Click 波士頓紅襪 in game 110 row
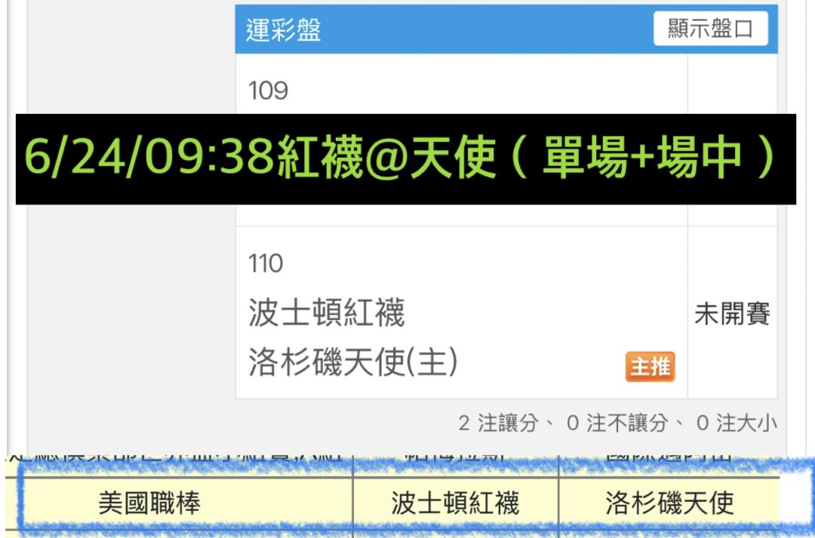The height and width of the screenshot is (538, 815). pos(327,313)
